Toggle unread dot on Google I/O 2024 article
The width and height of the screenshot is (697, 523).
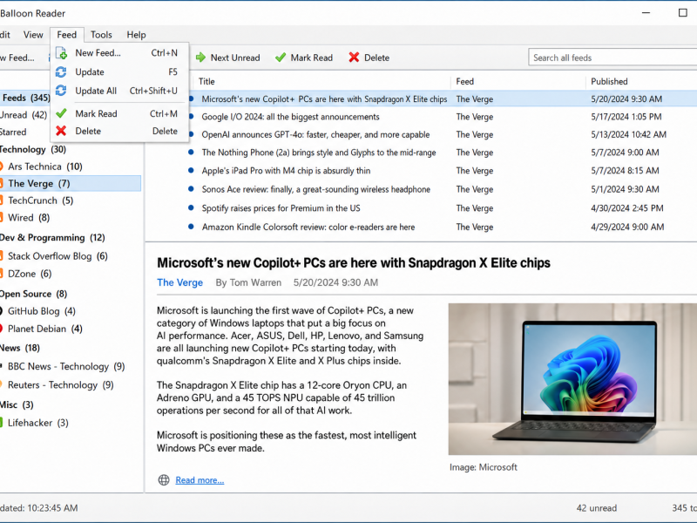point(192,117)
